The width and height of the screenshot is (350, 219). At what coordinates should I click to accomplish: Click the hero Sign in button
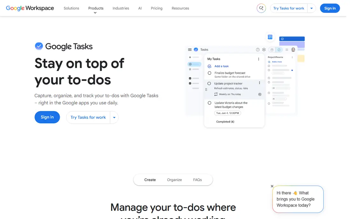pyautogui.click(x=47, y=117)
